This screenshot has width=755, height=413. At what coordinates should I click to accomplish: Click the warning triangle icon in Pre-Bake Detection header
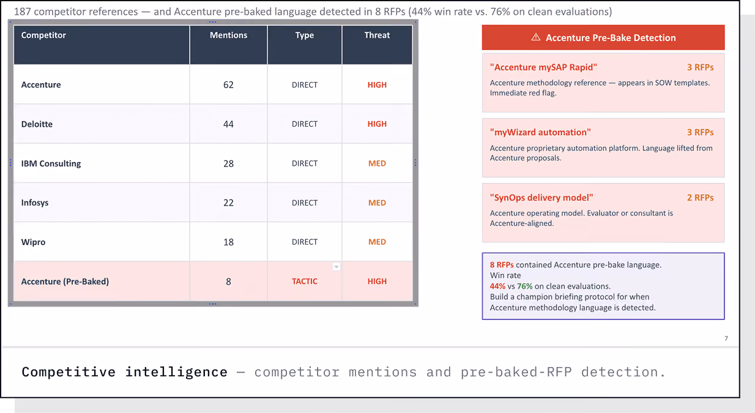point(536,37)
